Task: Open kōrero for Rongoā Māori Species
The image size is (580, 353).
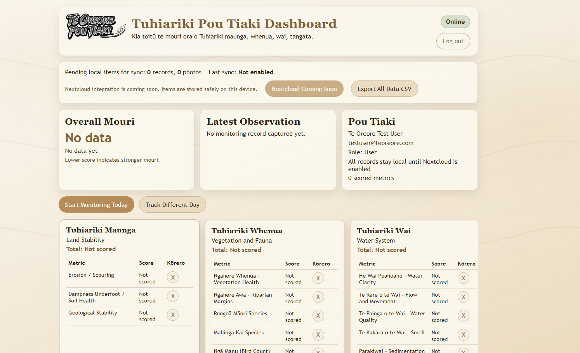Action: pos(318,316)
